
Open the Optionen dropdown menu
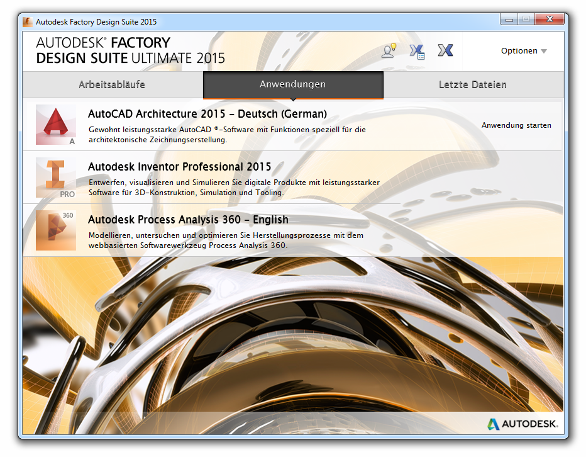pos(524,51)
